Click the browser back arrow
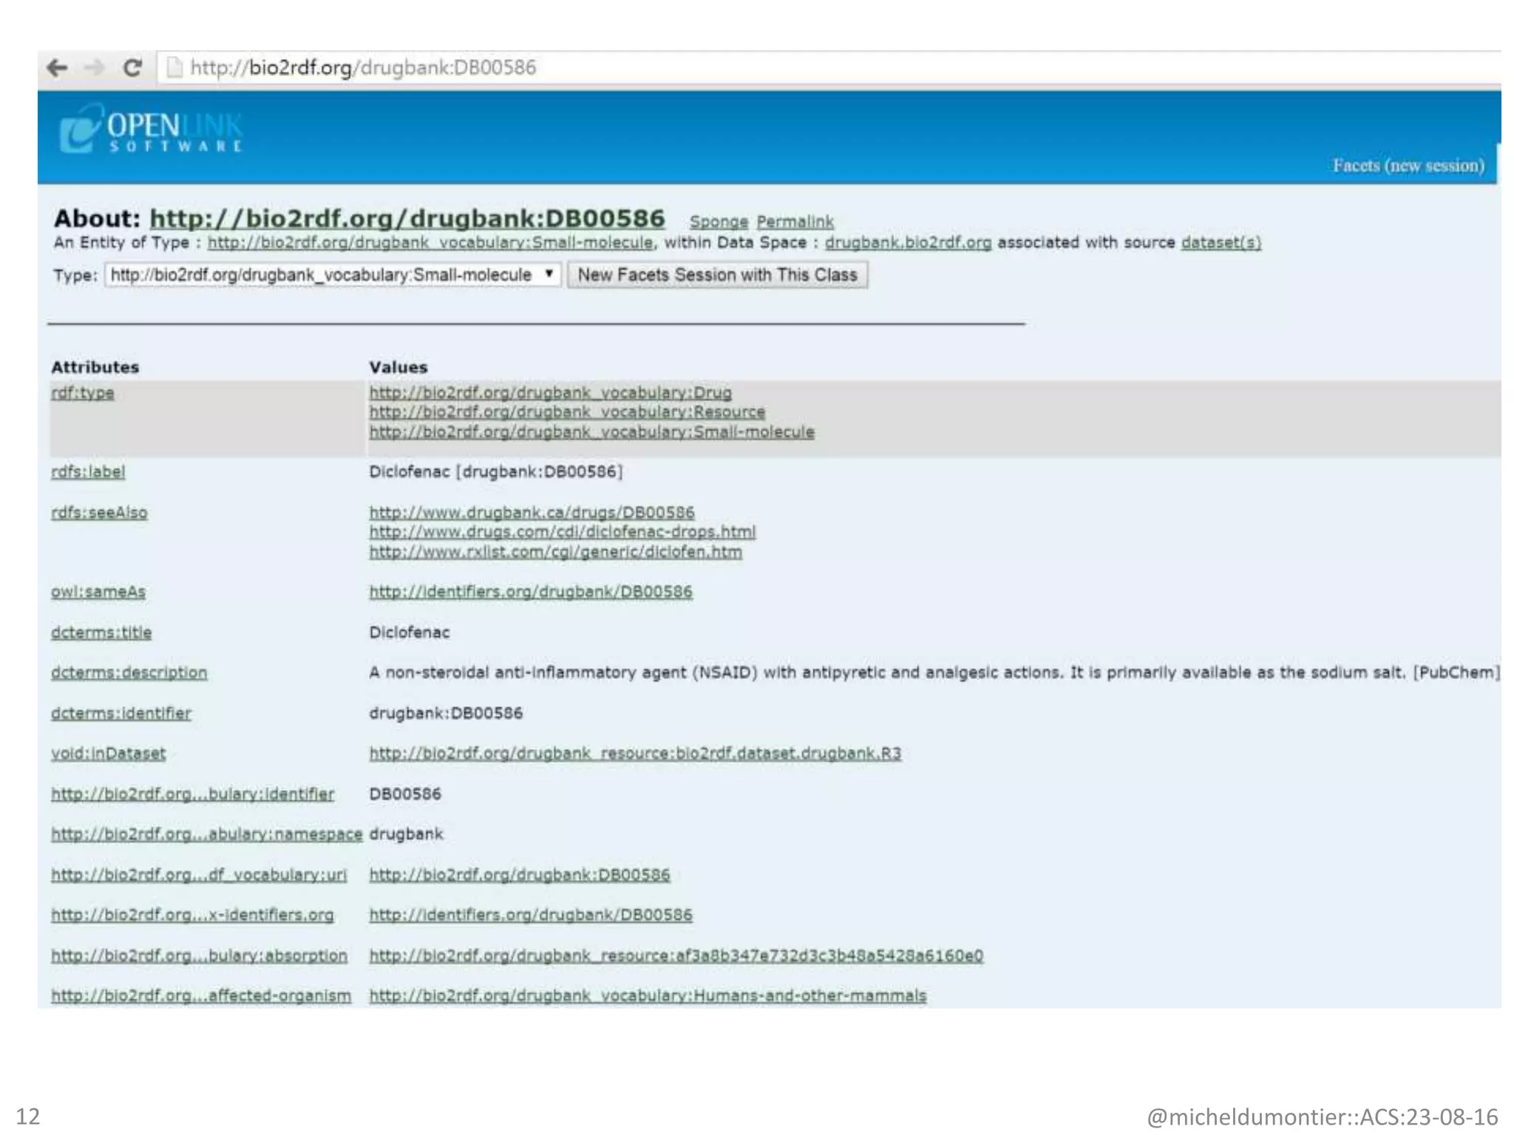 57,68
